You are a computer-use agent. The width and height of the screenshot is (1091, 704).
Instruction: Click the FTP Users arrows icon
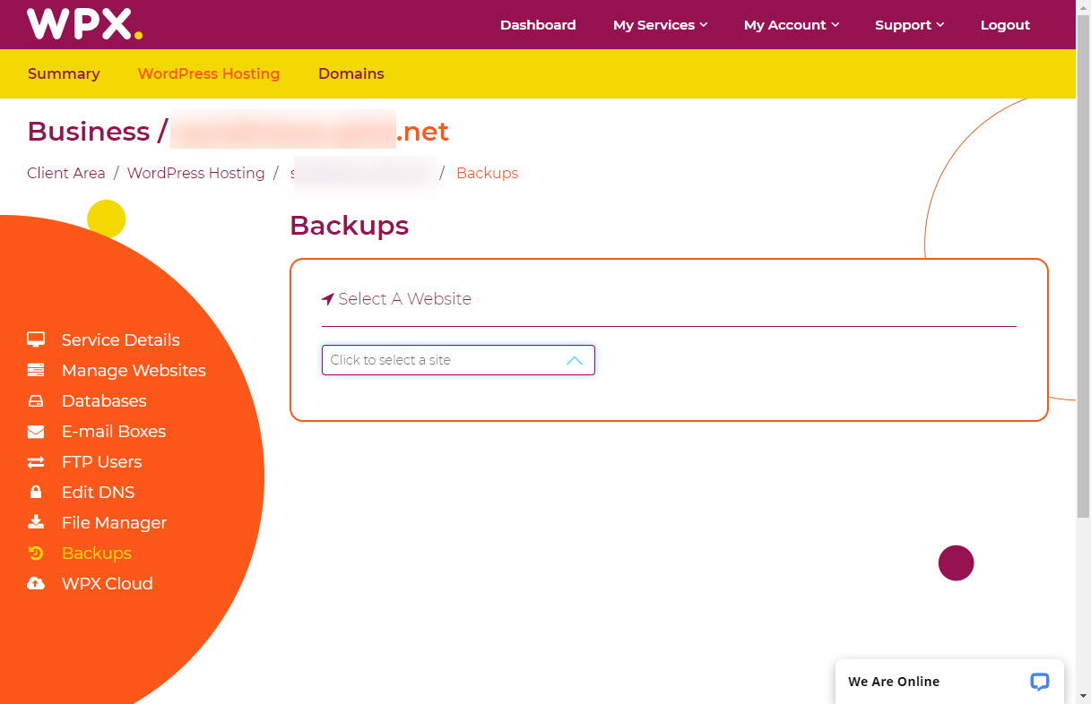click(x=36, y=461)
